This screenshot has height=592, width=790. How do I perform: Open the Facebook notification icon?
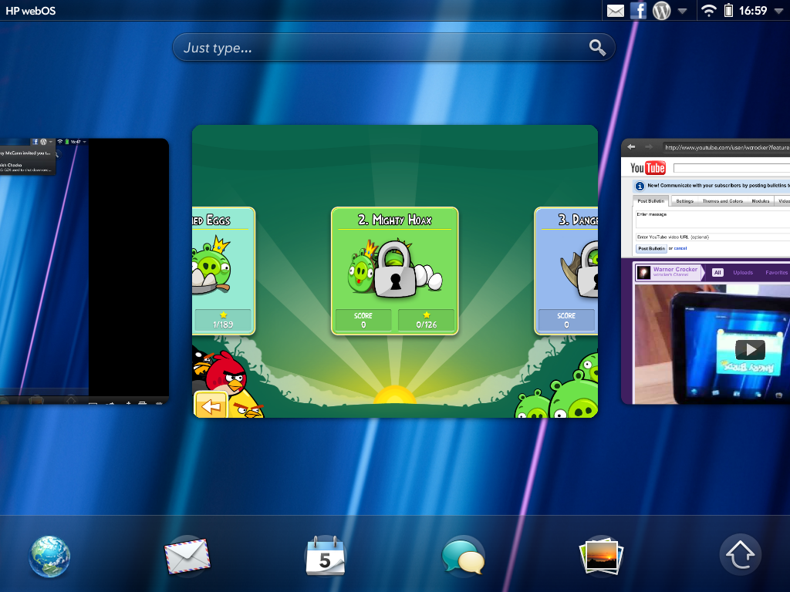638,11
